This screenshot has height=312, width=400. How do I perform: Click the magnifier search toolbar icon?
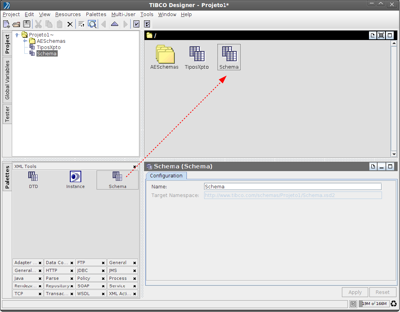coord(92,24)
